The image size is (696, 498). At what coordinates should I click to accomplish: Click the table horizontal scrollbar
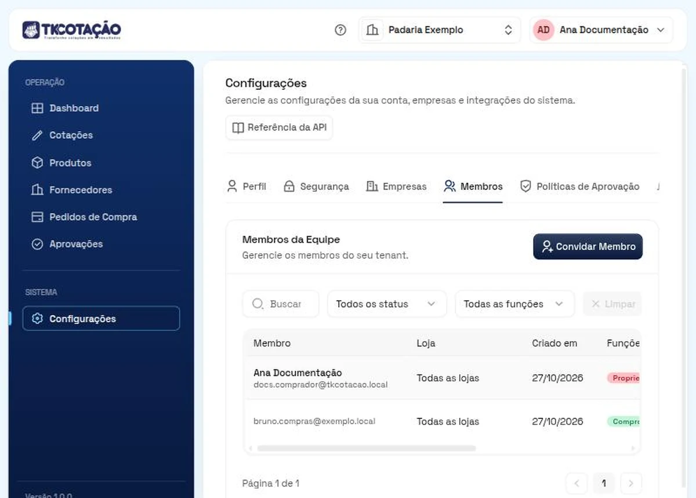[366, 449]
